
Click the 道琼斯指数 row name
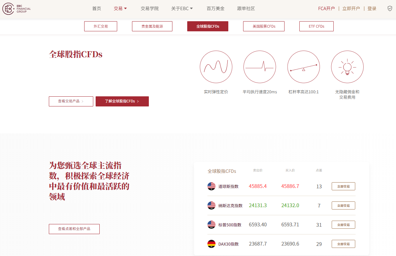tap(228, 187)
